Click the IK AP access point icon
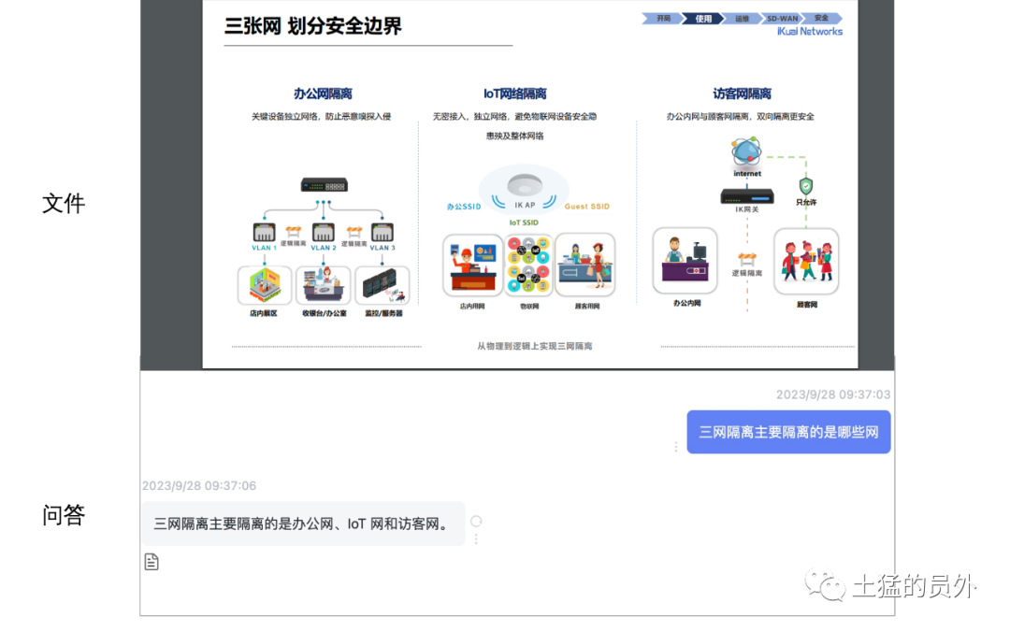Screen dimensions: 1010x631 525,185
